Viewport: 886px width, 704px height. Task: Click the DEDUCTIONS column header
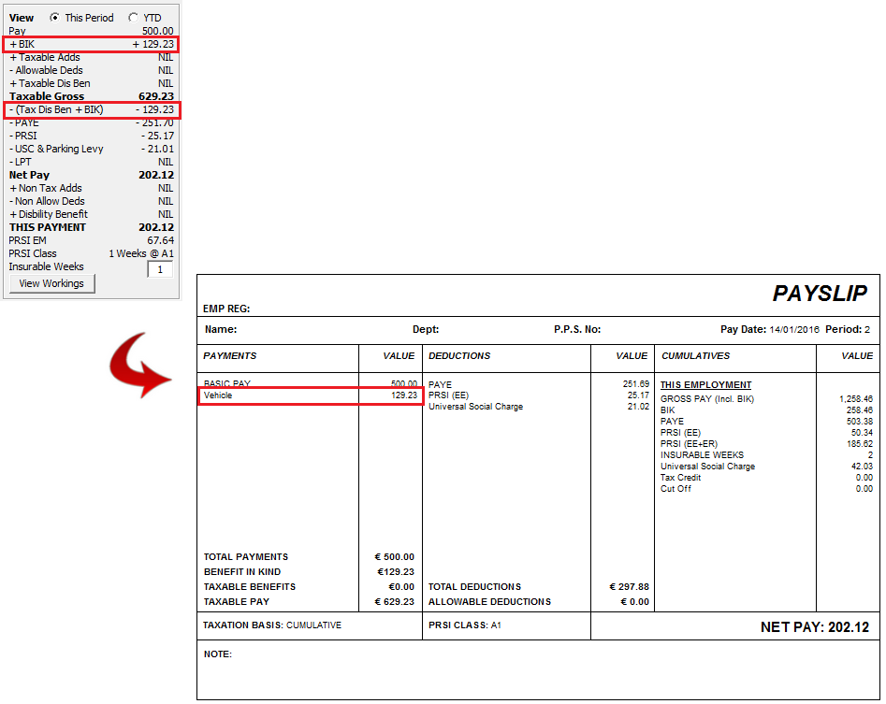(459, 356)
